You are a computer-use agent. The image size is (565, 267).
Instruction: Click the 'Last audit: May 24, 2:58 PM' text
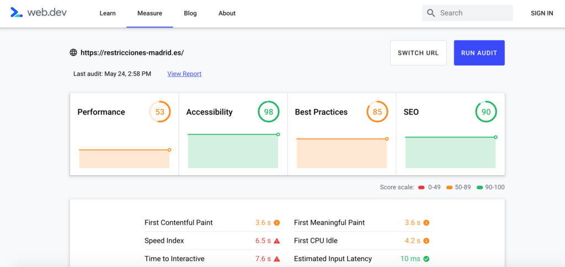click(113, 74)
